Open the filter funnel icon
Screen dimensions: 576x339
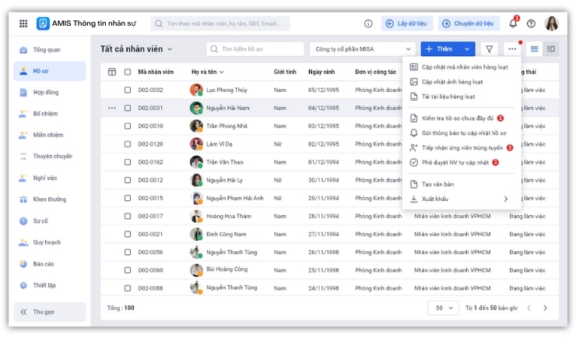click(x=490, y=49)
